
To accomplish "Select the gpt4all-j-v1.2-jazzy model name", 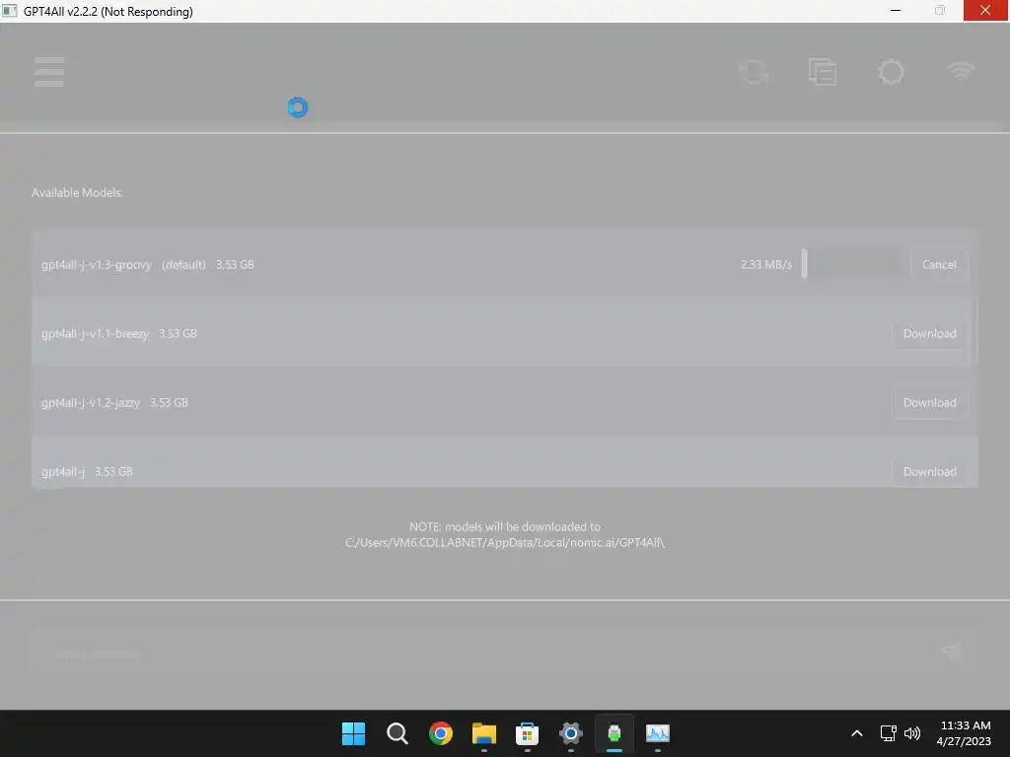I will click(90, 402).
